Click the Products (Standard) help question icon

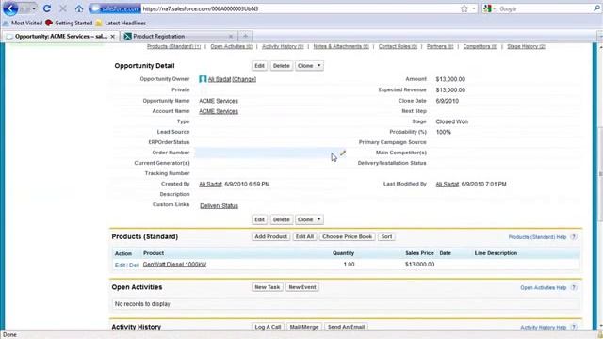click(574, 237)
